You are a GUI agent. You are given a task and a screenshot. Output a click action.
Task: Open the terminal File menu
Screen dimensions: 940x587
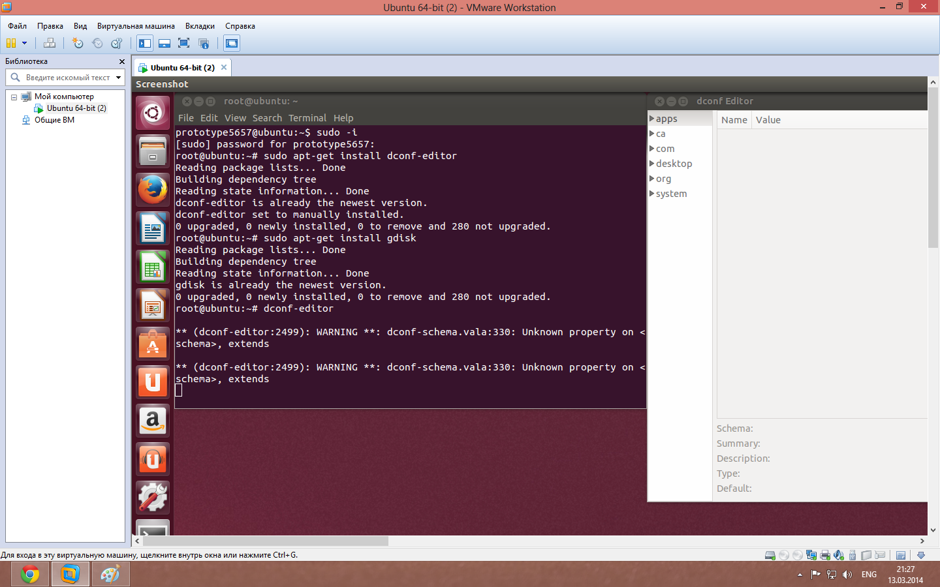[186, 118]
